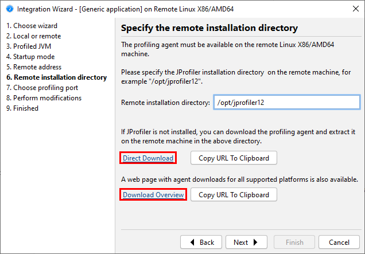Click the 'Remote installation directory:' label
365x254 pixels.
click(x=165, y=103)
